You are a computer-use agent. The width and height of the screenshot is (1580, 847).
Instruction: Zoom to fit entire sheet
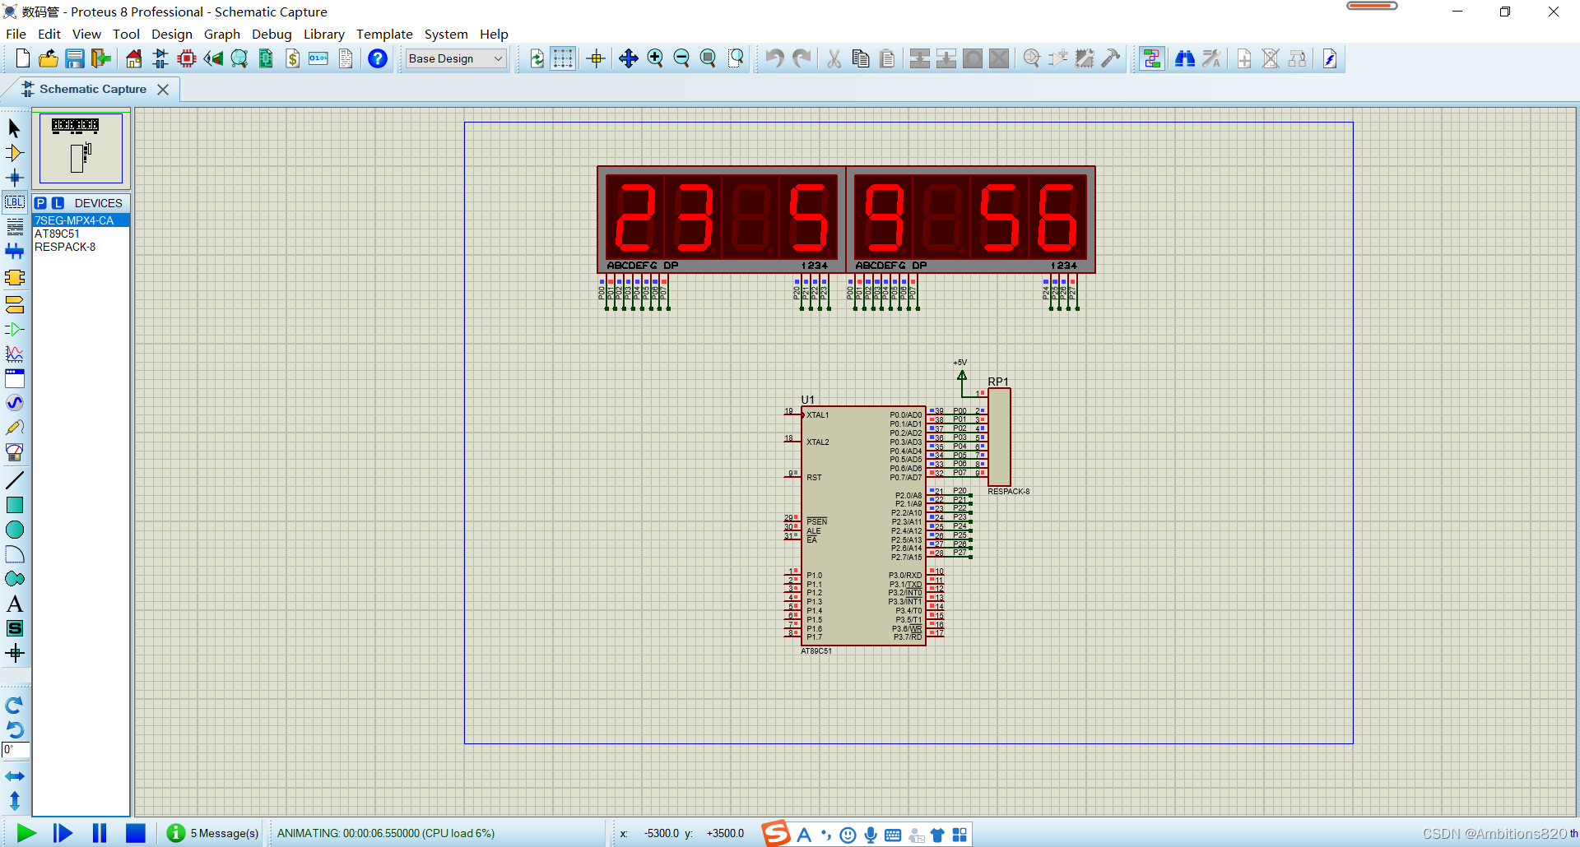pyautogui.click(x=708, y=58)
